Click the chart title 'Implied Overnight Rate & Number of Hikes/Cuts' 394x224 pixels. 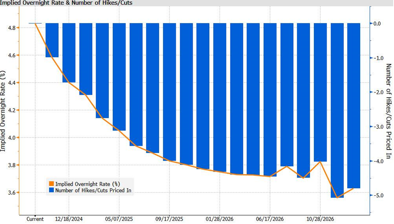pos(67,3)
